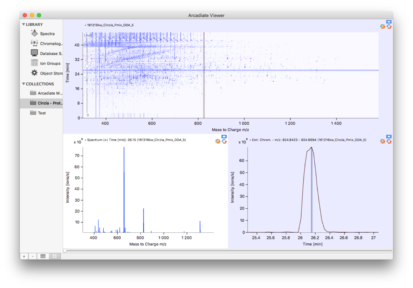Open Spectra in the Library sidebar
The image size is (413, 288).
click(x=47, y=34)
